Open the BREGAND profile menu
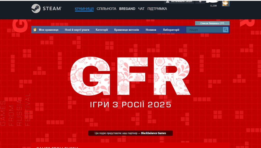 point(127,9)
